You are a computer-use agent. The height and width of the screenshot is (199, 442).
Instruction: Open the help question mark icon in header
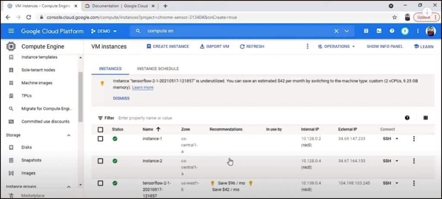392,31
